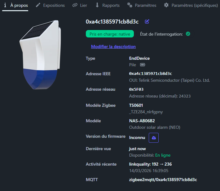Click the down arrow icon on the Rapports tab
This screenshot has height=191, width=220.
tap(97, 5)
